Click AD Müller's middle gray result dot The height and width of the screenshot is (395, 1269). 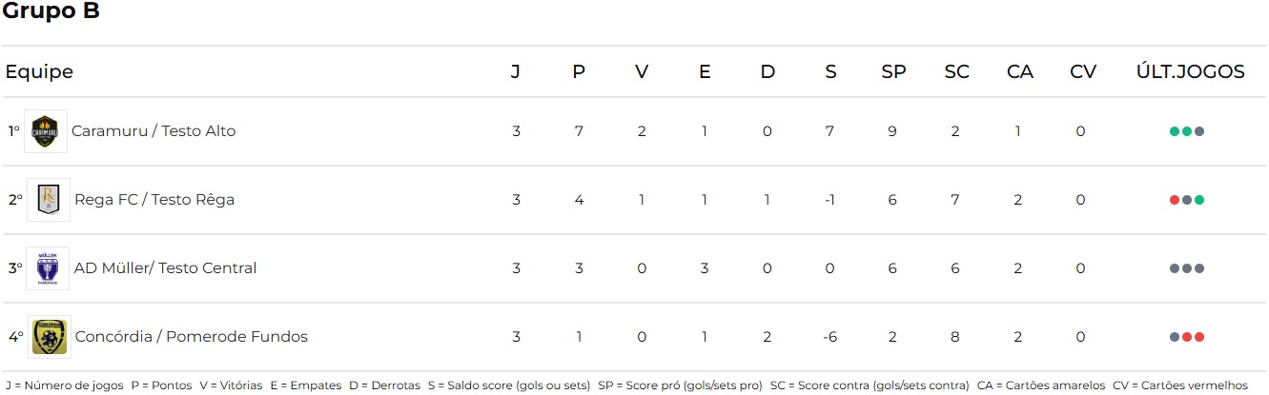pyautogui.click(x=1187, y=268)
